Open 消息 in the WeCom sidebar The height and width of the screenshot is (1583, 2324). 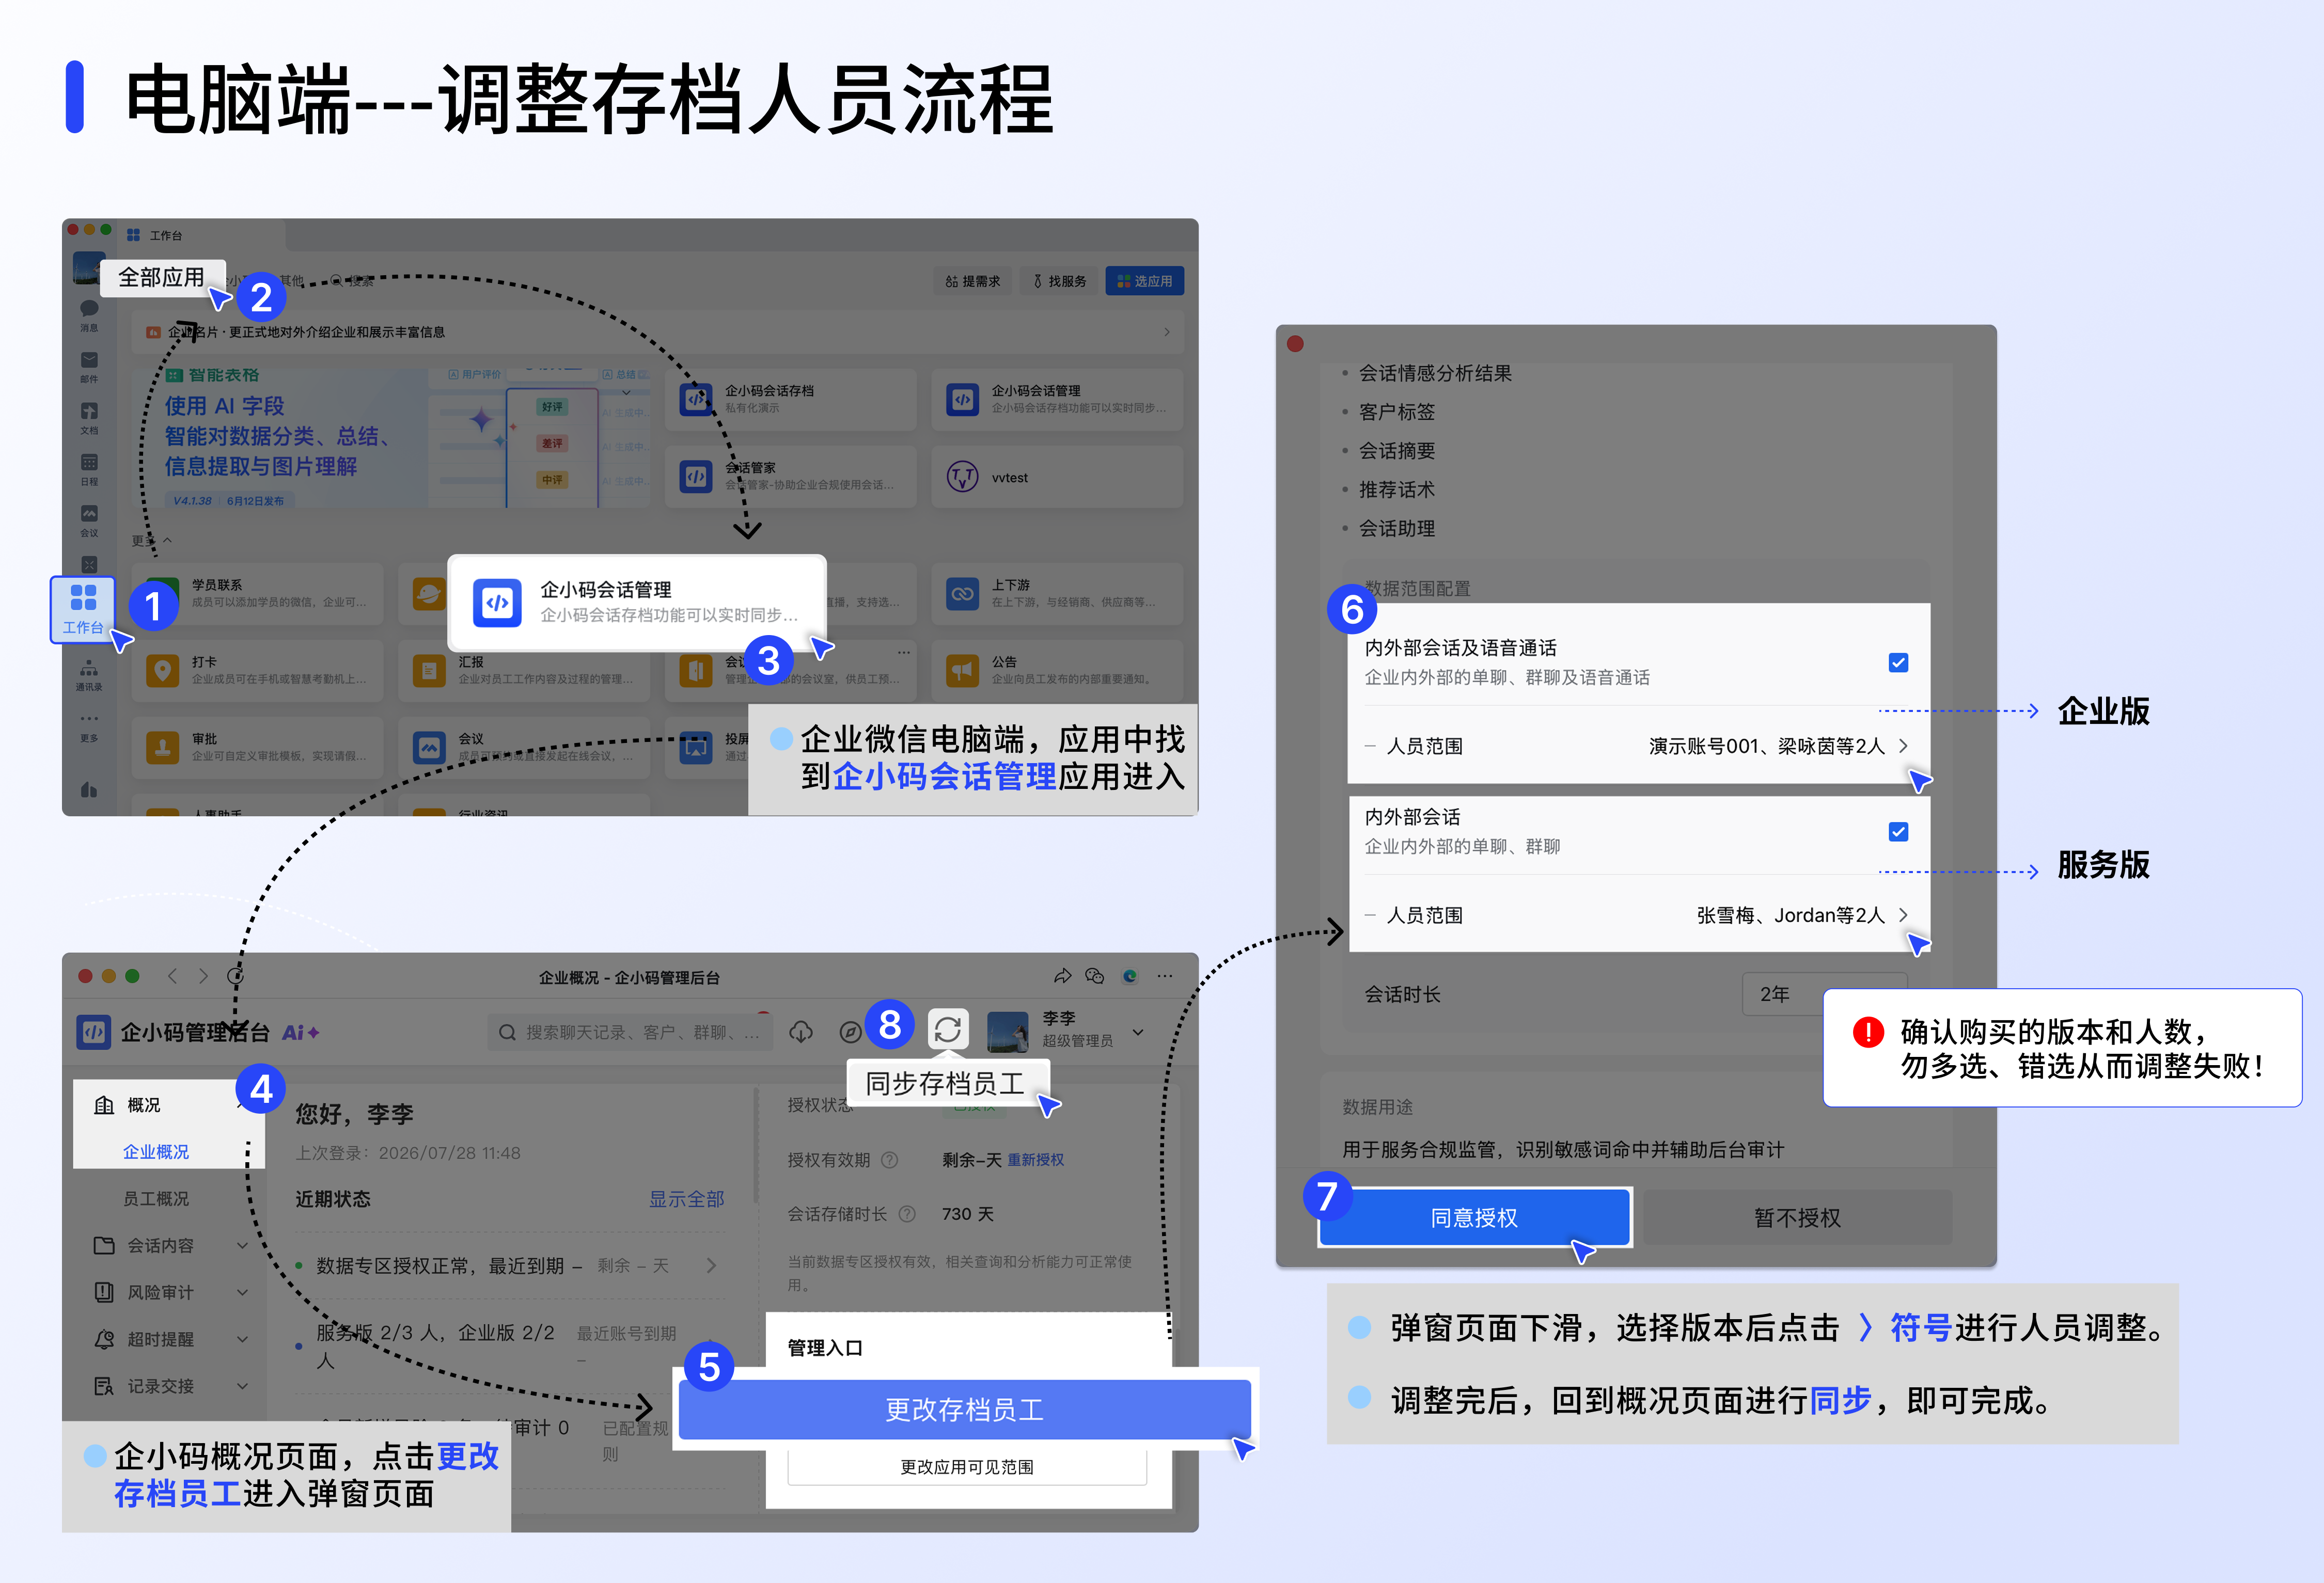tap(89, 315)
